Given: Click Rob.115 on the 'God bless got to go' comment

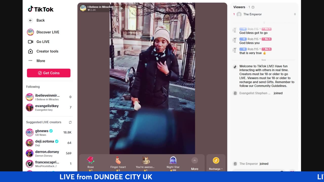Looking at the screenshot, I should (x=253, y=29).
